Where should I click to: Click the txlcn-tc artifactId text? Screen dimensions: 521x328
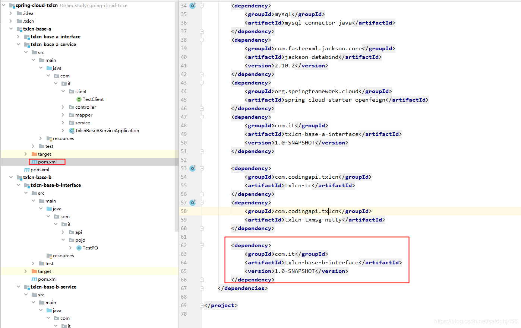pos(298,185)
